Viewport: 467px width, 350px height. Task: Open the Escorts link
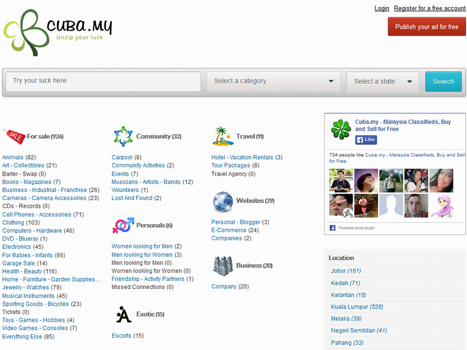coord(121,336)
